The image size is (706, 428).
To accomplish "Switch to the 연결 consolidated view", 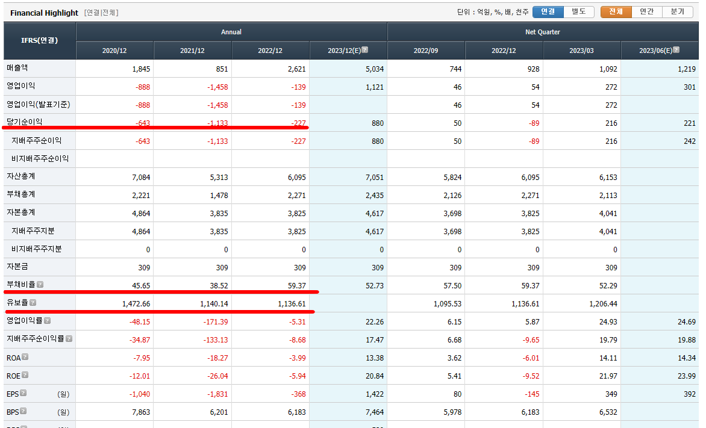I will [548, 11].
